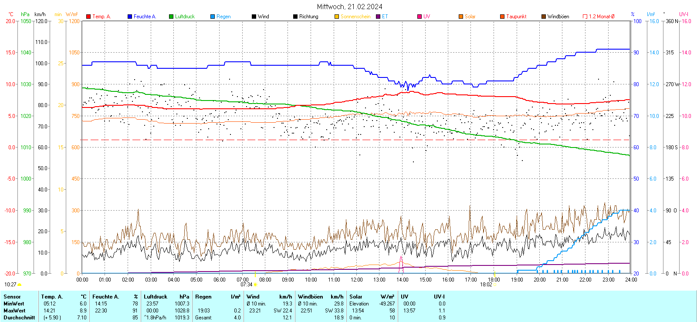Screen dimensions: 697x322
Task: Click the green Luftdruck legend square
Action: (x=171, y=17)
